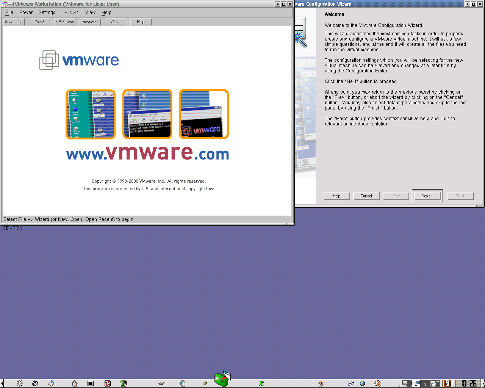Hide the panel with right edge arrow
This screenshot has height=388, width=485.
[483, 383]
